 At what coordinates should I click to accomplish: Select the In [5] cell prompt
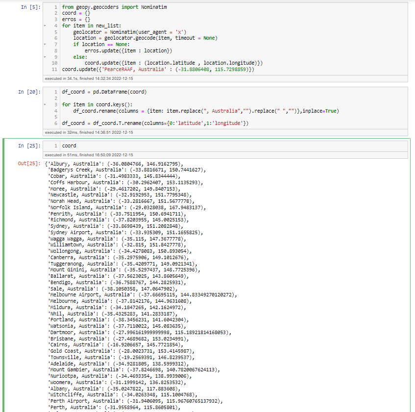point(31,7)
